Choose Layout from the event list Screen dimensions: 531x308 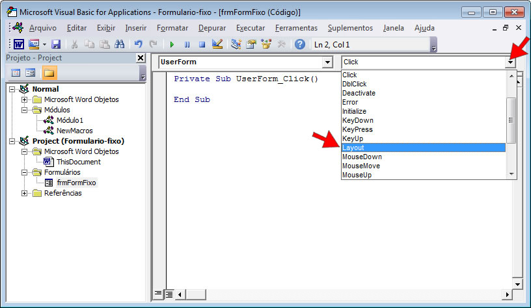[424, 148]
